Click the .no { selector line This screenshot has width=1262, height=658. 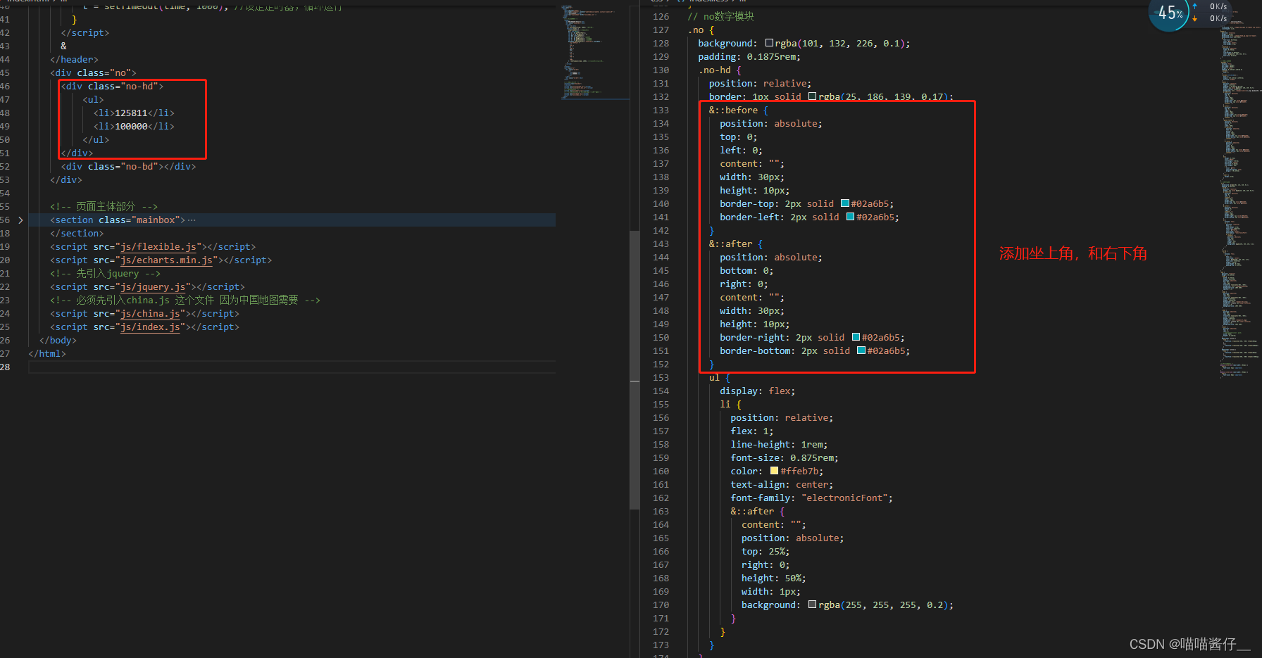701,30
